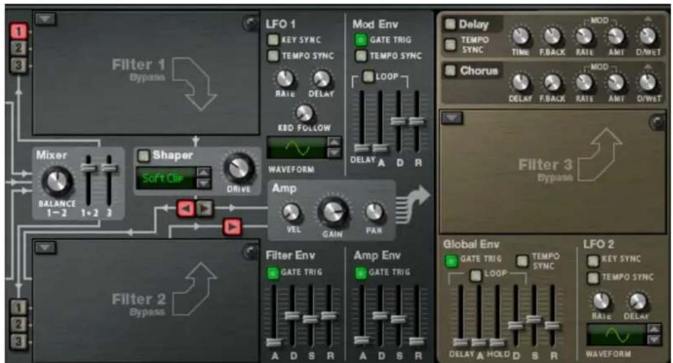Toggle Global Env Gate Trig

451,260
